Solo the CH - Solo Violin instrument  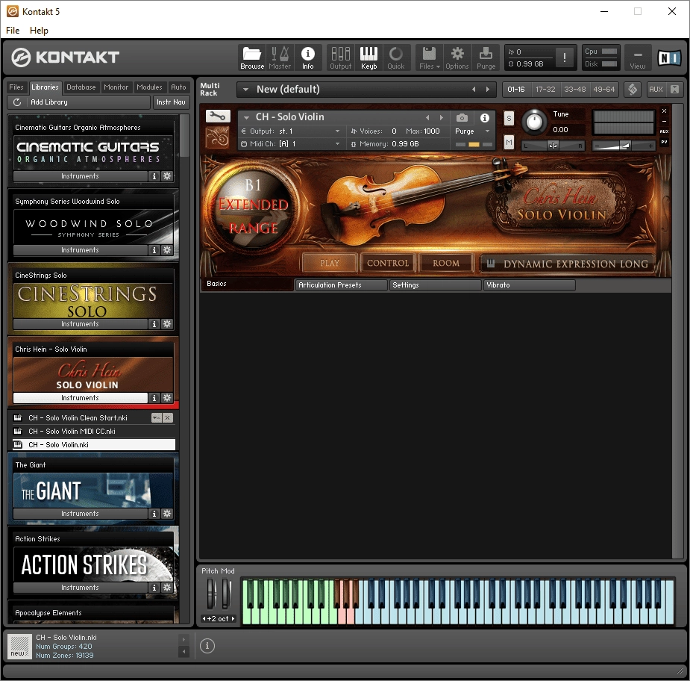(x=509, y=118)
